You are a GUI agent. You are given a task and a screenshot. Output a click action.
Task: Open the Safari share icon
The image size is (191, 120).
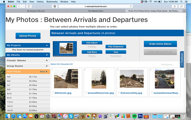(175, 6)
